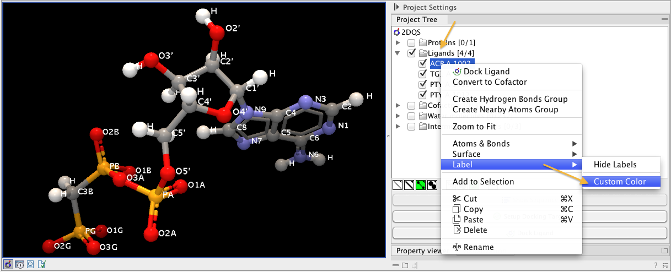Click the 2DQS molecule icon in Project Tree

[397, 32]
